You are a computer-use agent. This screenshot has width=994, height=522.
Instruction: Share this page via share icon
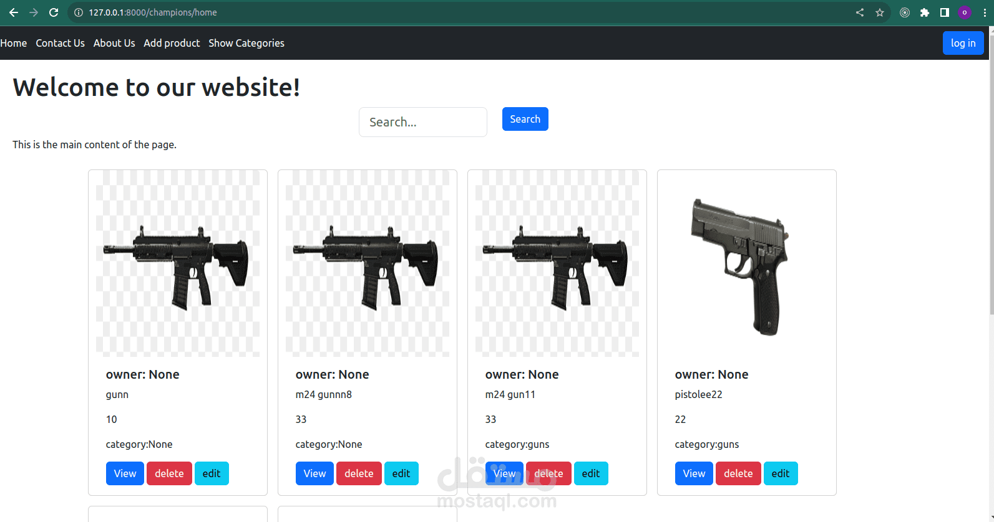[x=860, y=12]
